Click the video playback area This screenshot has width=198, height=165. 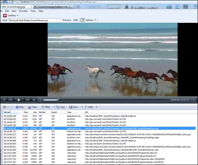click(113, 60)
